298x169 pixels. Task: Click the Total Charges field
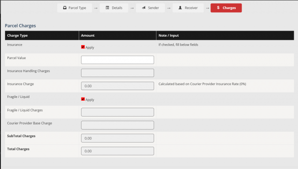117,151
